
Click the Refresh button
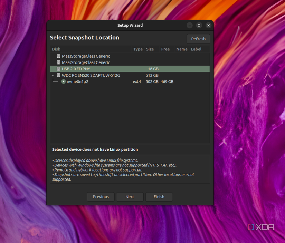(x=198, y=39)
